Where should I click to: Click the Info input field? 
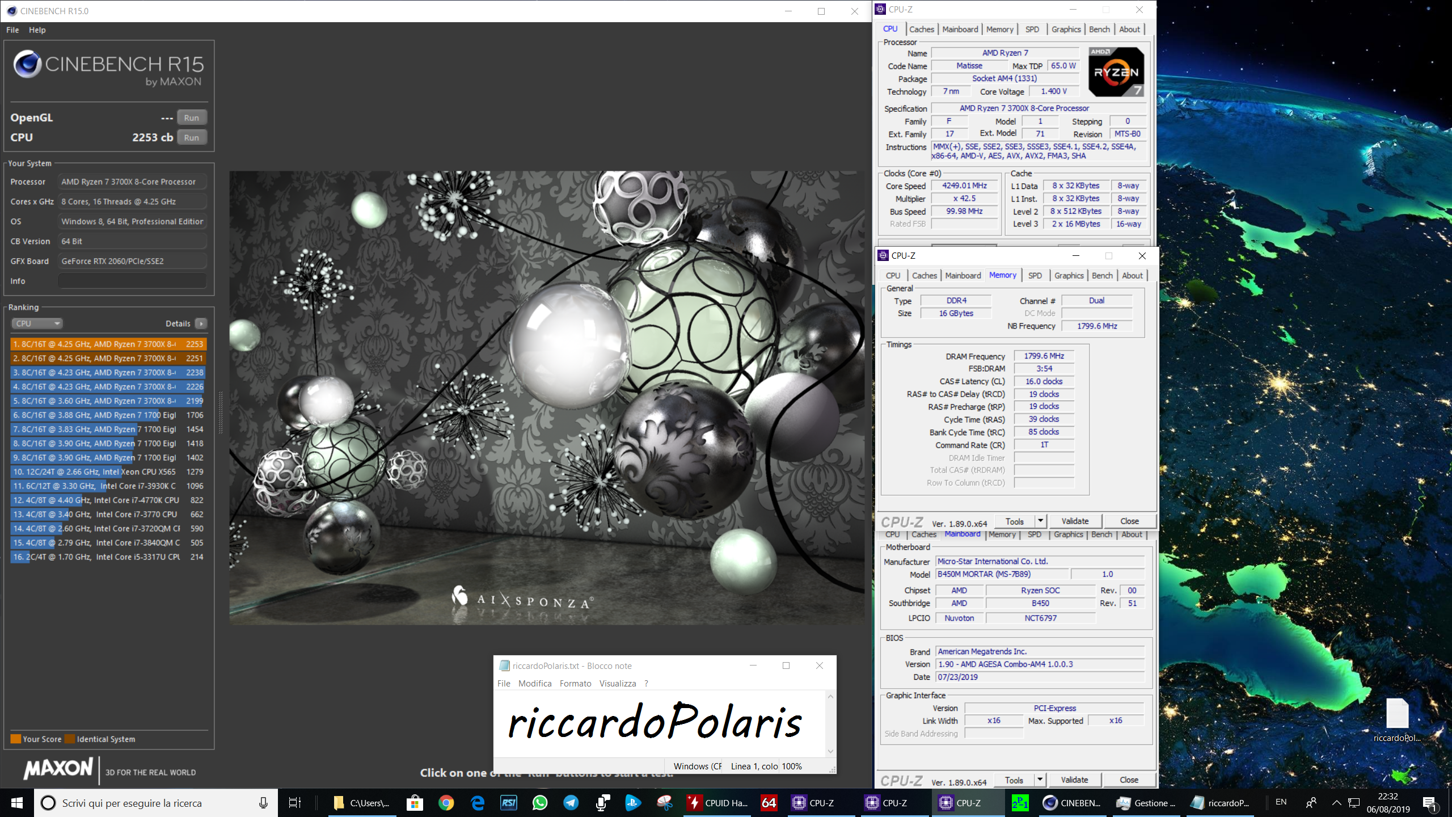[133, 281]
